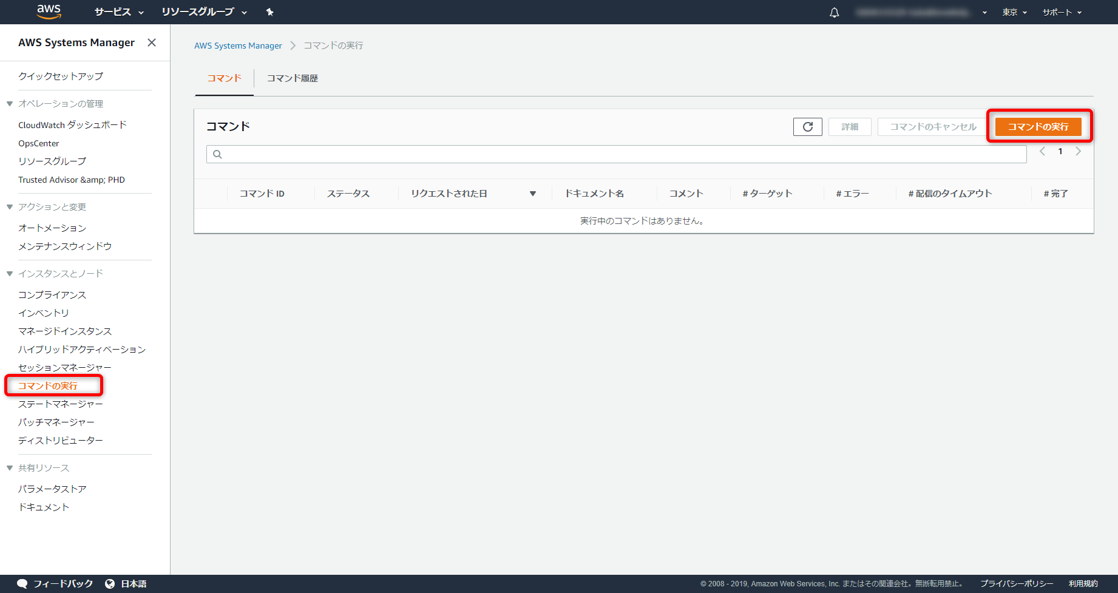The image size is (1118, 593).
Task: Sort by リクエストされた日 arrow
Action: 533,194
